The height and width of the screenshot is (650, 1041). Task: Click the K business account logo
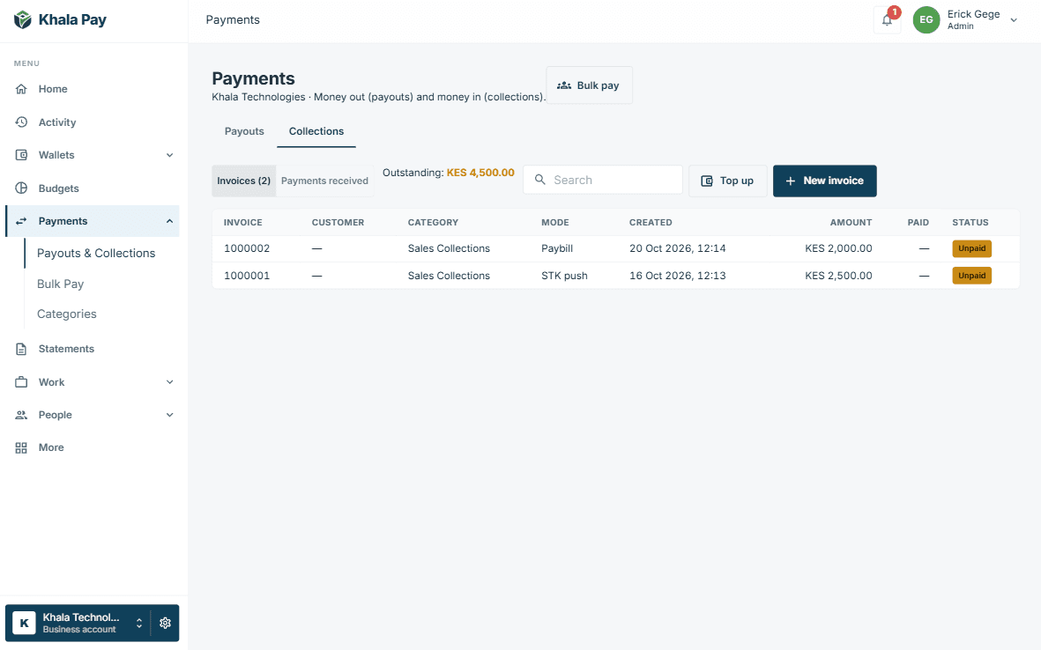(x=24, y=623)
